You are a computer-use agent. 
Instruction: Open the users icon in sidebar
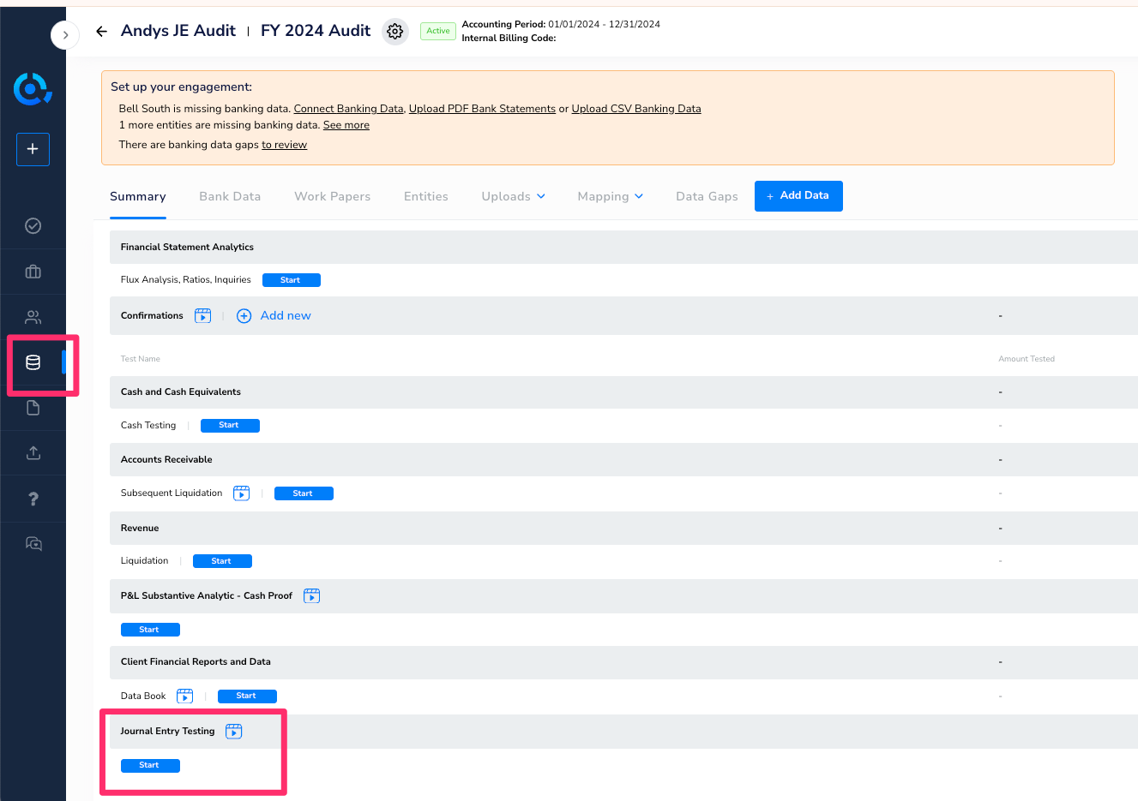tap(33, 317)
